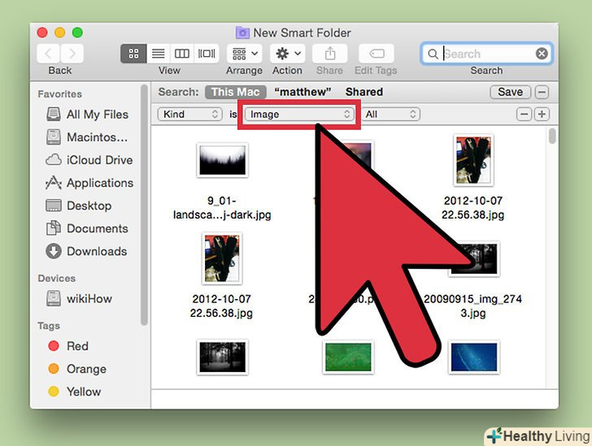592x446 pixels.
Task: Click the file-list vertical scrollbar
Action: pos(552,136)
